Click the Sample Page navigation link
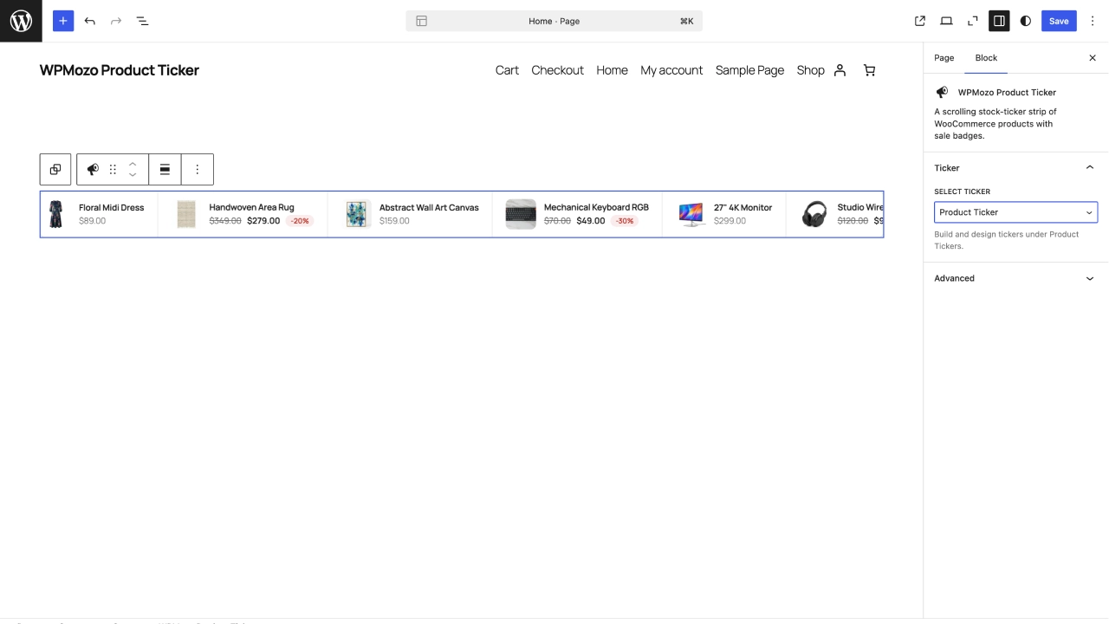The width and height of the screenshot is (1109, 624). 749,70
